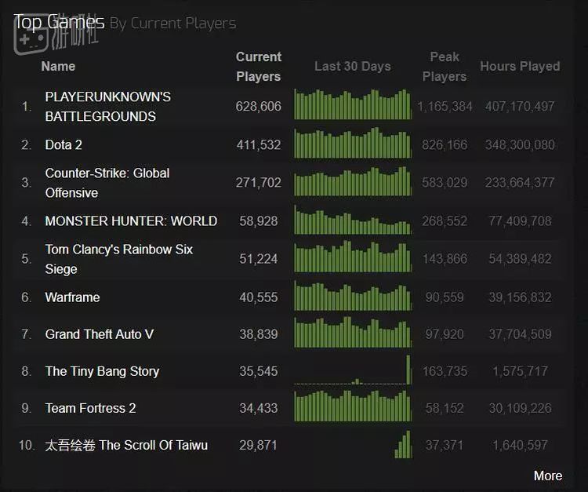
Task: Click the More link at bottom
Action: click(x=547, y=476)
